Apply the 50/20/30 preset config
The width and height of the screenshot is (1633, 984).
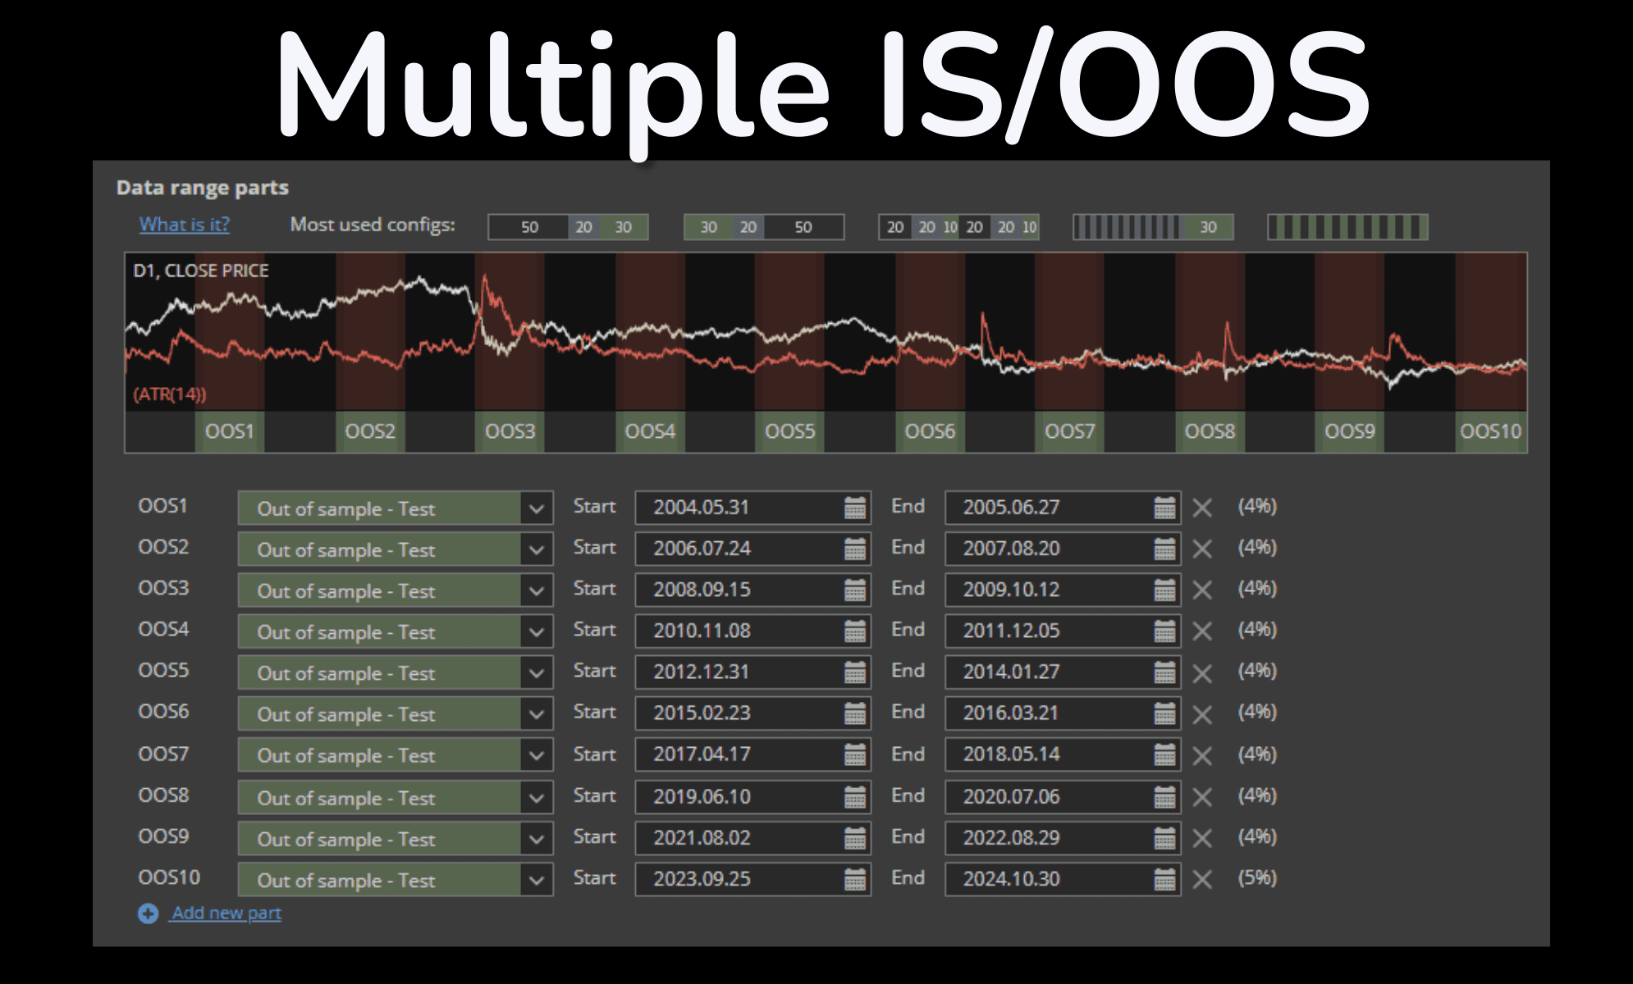(568, 227)
